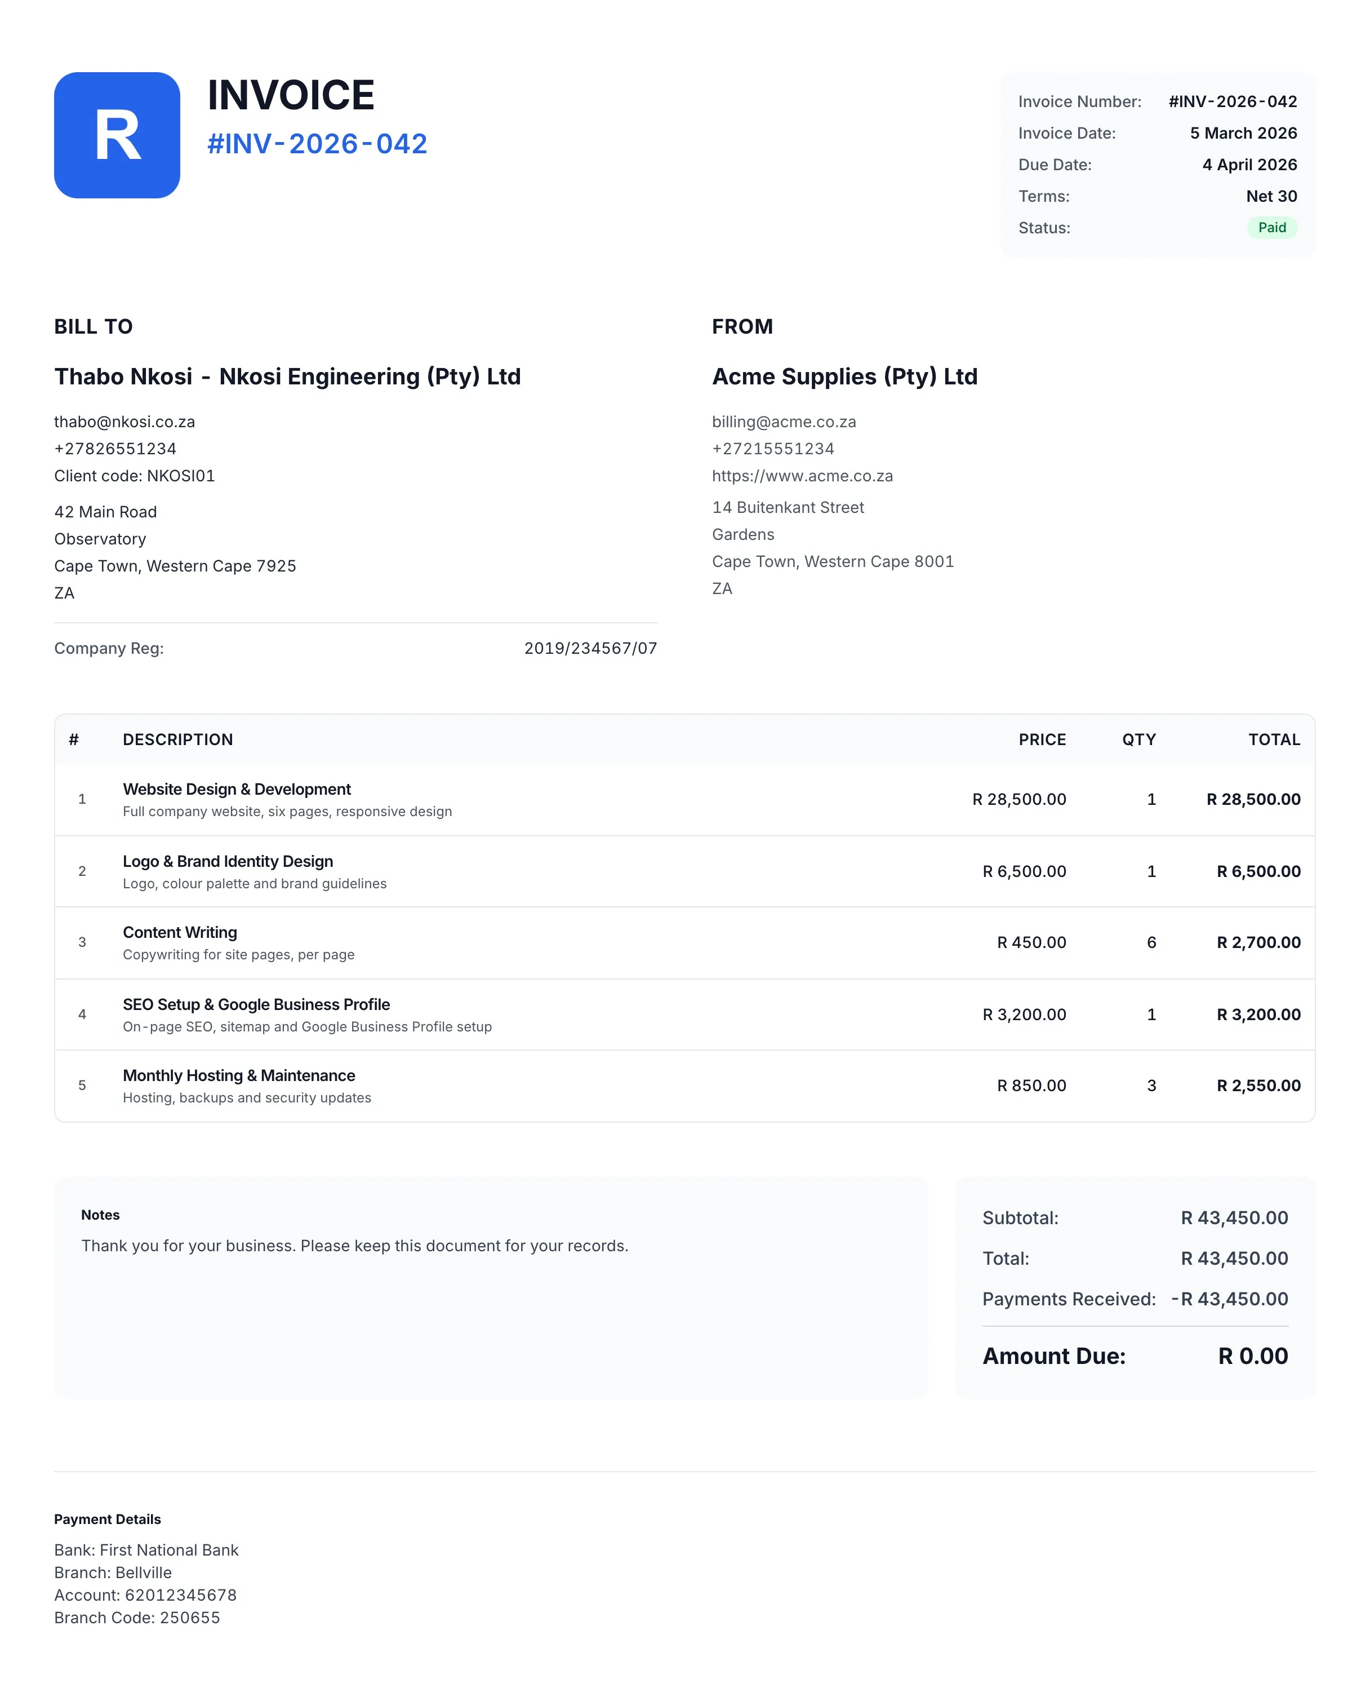
Task: Click the Amount Due R 0.00 value
Action: coord(1253,1356)
